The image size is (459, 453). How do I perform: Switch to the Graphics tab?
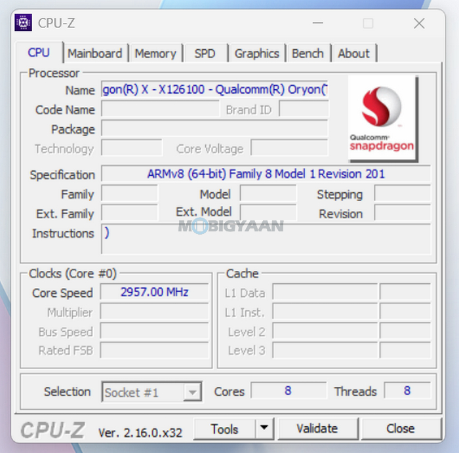pos(257,54)
